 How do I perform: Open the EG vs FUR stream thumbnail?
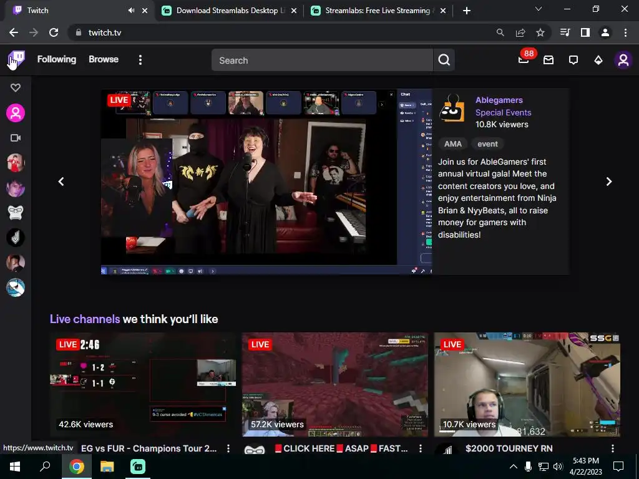coord(143,384)
